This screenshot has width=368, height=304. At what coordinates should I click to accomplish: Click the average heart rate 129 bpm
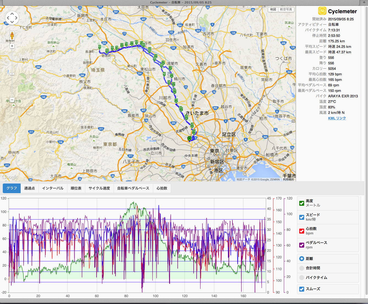pos(335,74)
